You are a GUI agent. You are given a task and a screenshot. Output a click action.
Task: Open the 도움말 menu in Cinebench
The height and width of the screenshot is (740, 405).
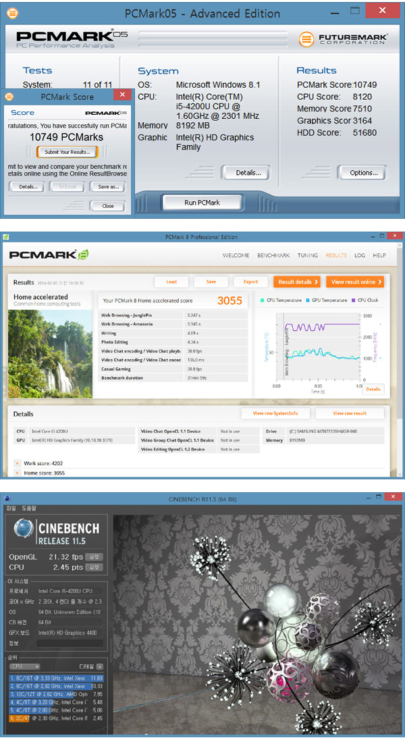coord(29,508)
